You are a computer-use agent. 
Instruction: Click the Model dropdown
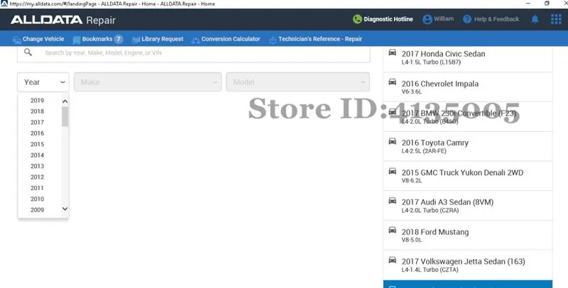(297, 82)
